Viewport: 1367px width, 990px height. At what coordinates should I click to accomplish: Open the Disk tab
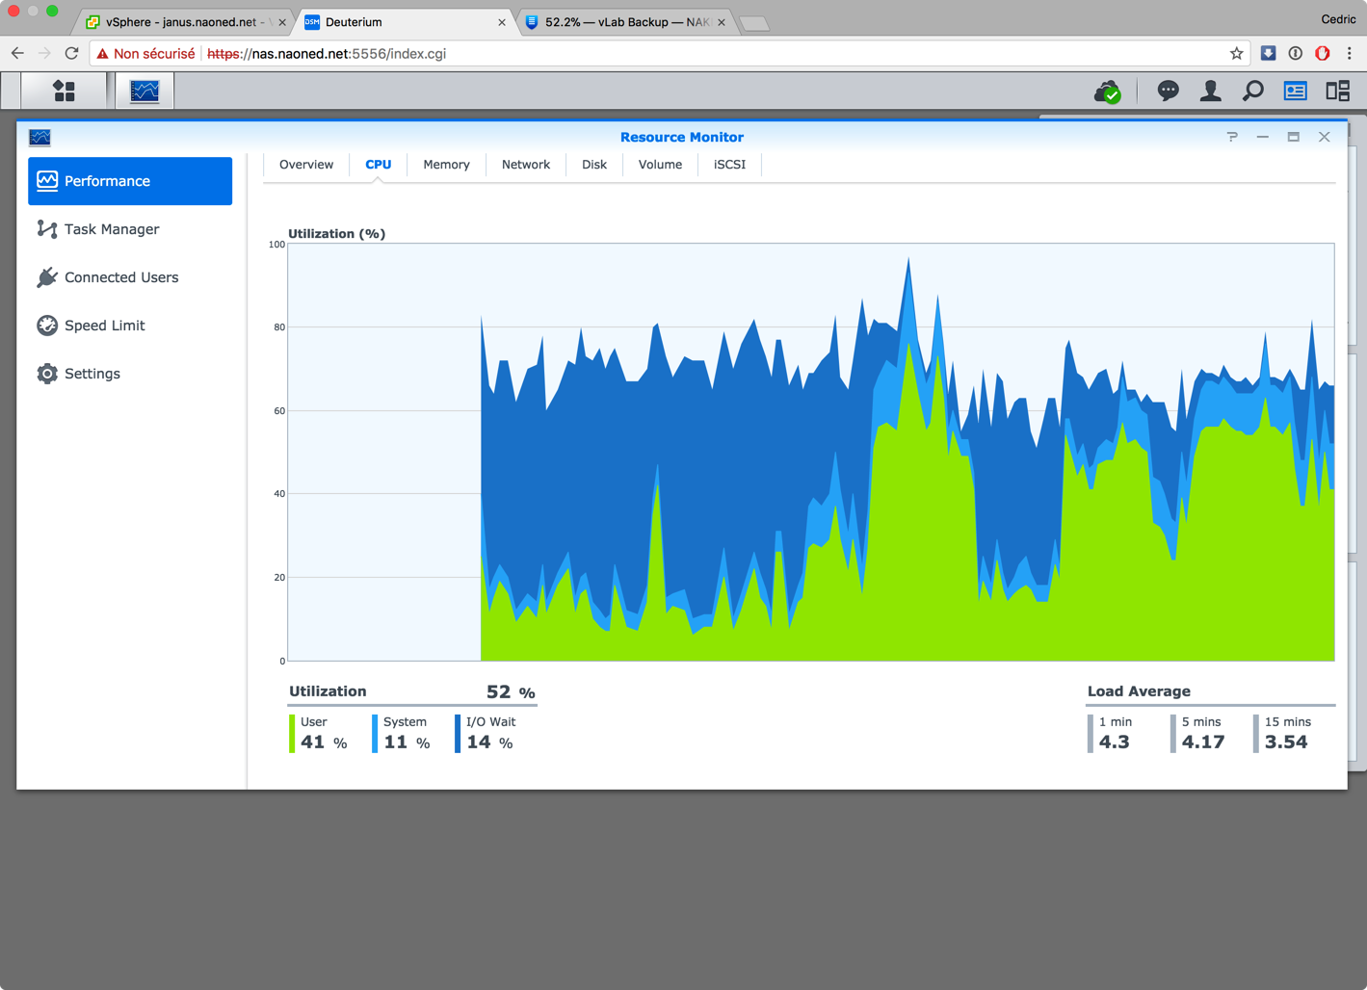593,165
